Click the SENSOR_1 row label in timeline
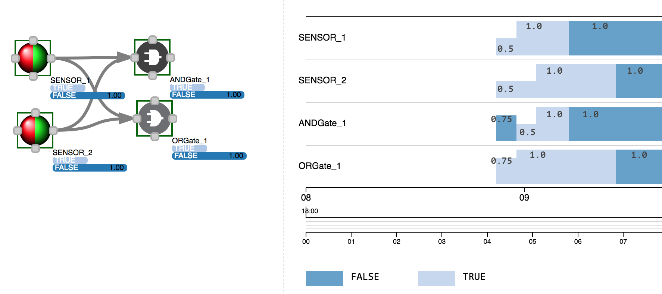 322,38
